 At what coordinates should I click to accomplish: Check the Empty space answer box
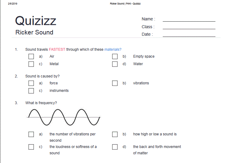coord(115,56)
